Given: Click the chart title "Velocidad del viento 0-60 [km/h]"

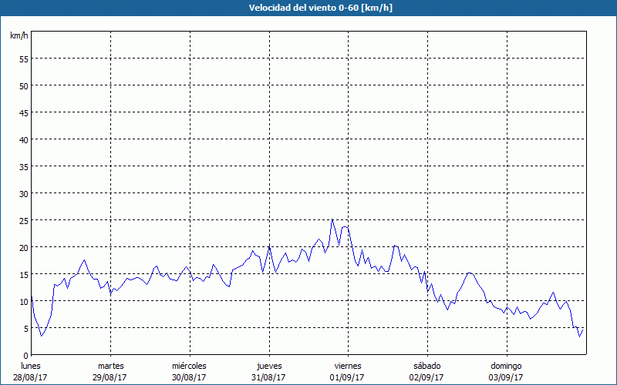Looking at the screenshot, I should [x=308, y=8].
